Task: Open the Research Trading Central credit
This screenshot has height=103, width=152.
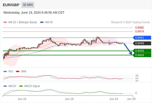Action: [130, 22]
